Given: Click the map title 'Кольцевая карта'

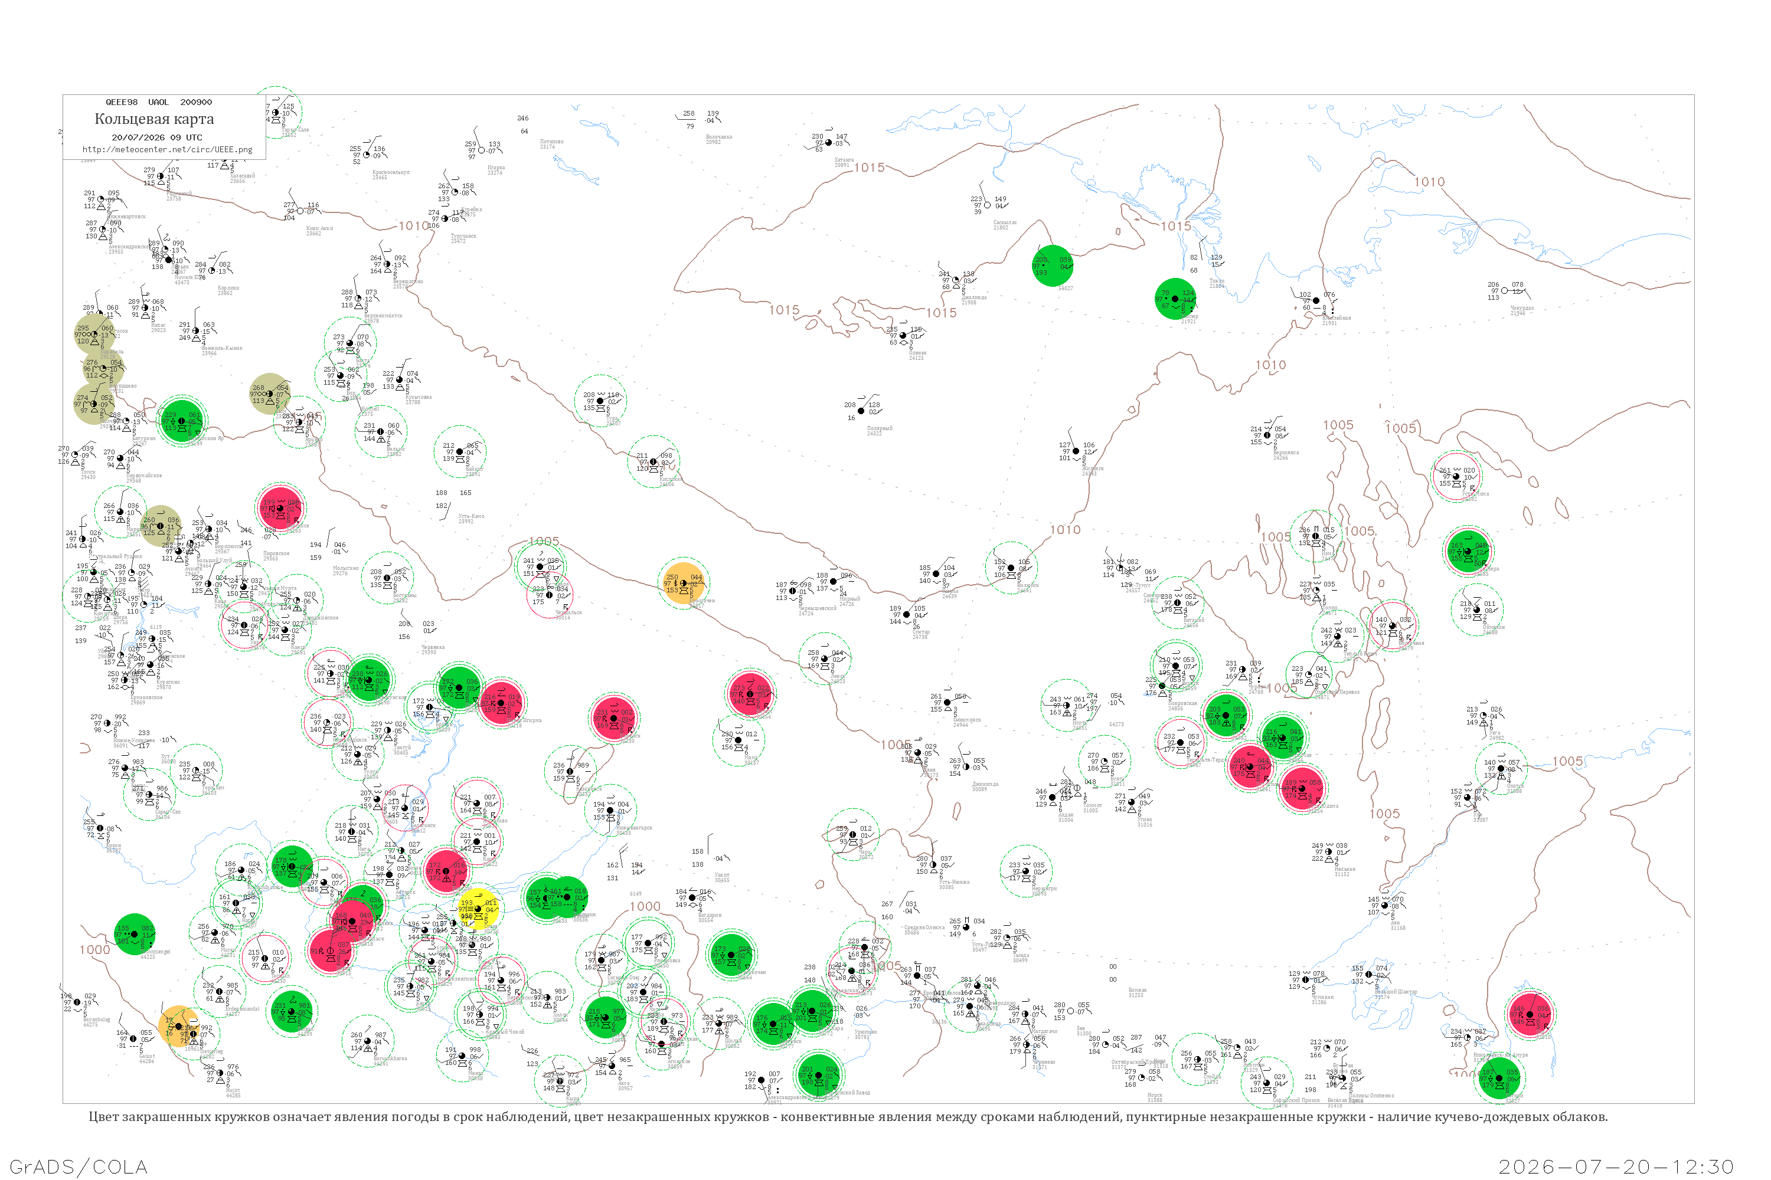Looking at the screenshot, I should [x=154, y=119].
